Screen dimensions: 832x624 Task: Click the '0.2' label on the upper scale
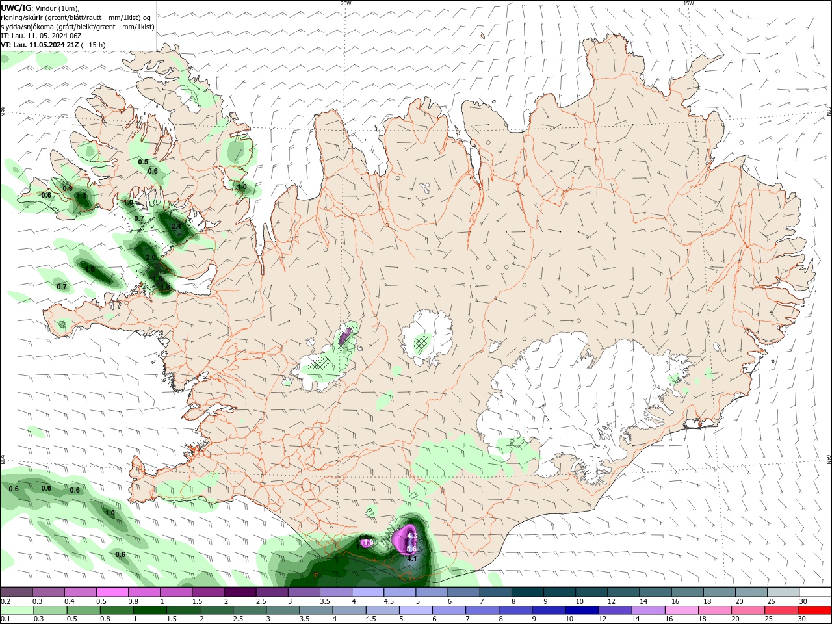pyautogui.click(x=5, y=601)
